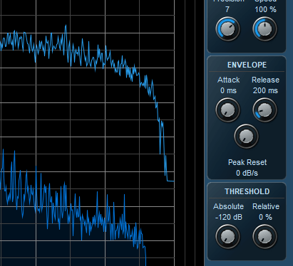The image size is (293, 266).
Task: Click the ENVELOPE section header
Action: [x=247, y=65]
